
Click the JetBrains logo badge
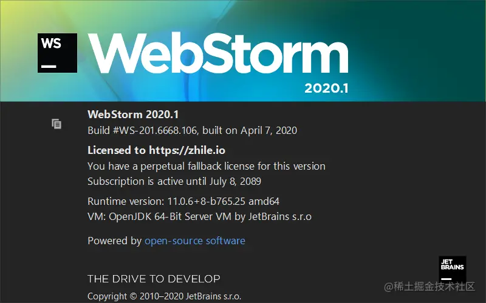coord(453,269)
